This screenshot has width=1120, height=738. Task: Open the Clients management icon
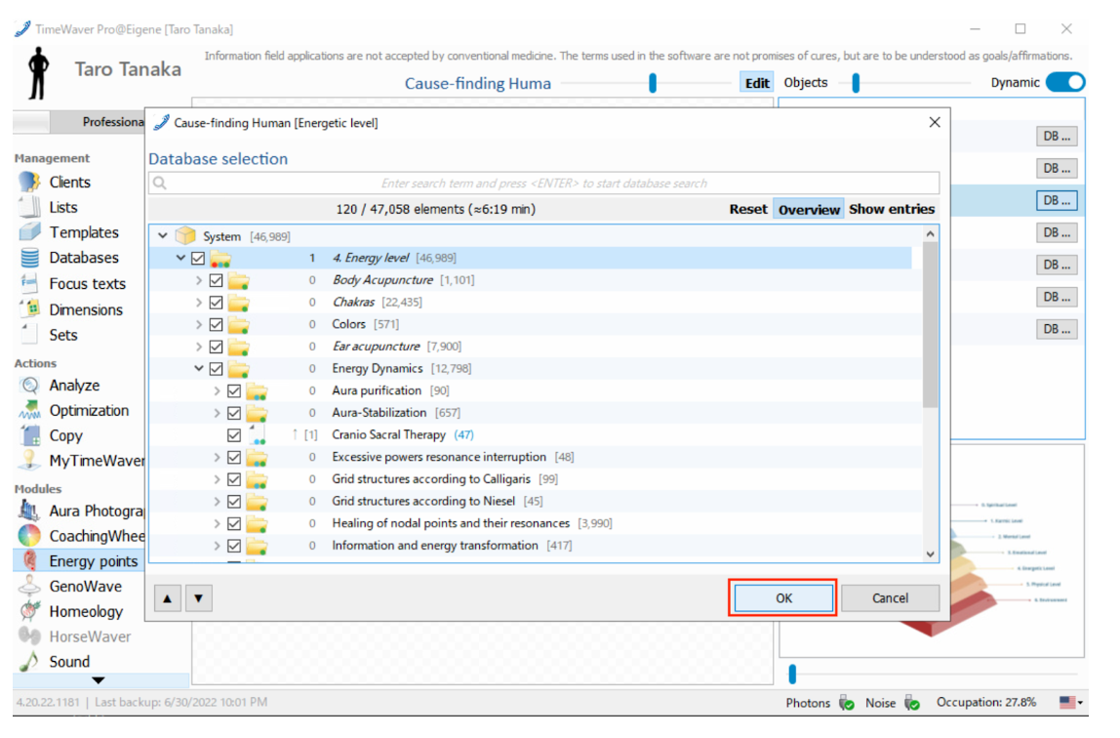(30, 183)
